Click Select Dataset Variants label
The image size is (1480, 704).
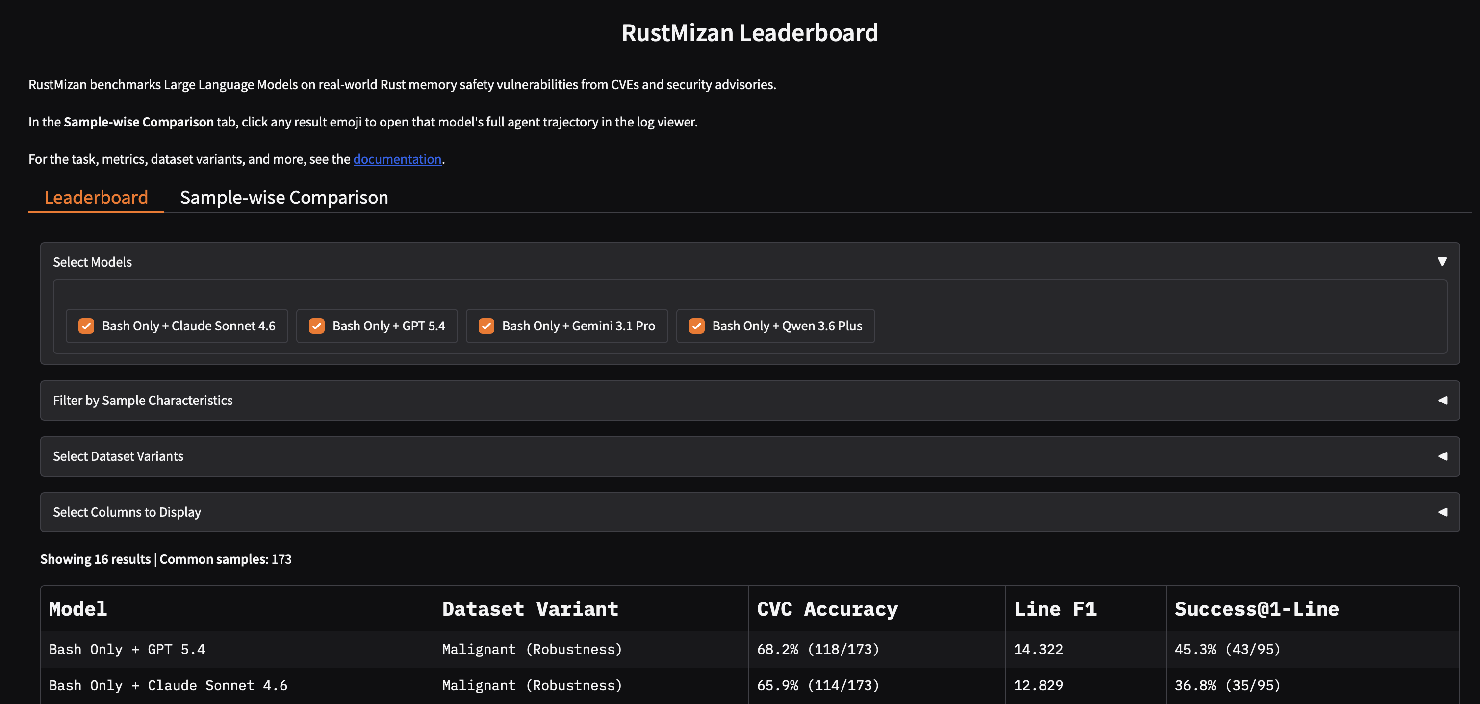pos(118,456)
